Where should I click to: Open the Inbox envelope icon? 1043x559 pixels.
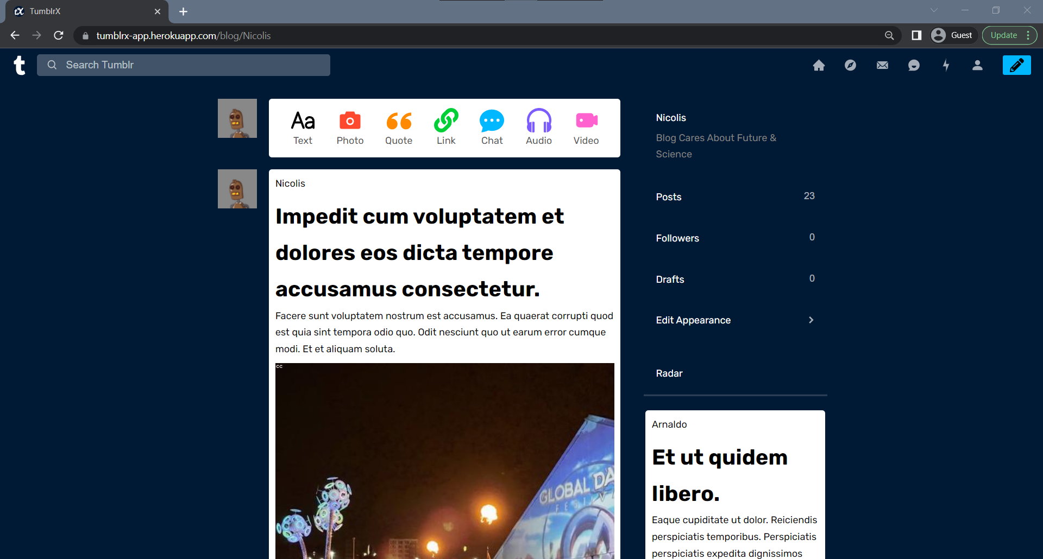pos(882,65)
